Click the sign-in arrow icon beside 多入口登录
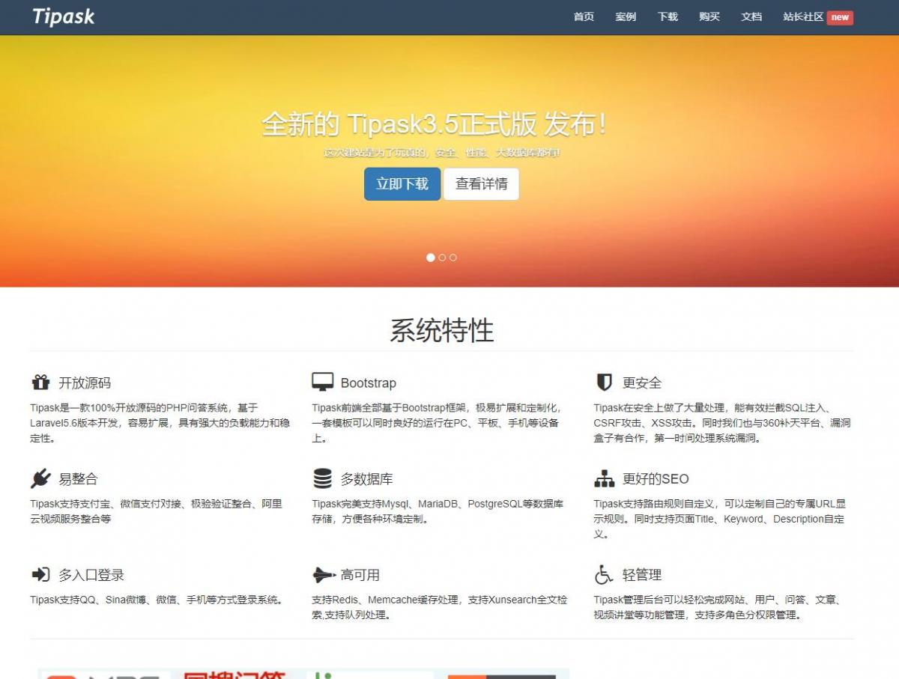Viewport: 899px width, 679px height. (x=40, y=574)
